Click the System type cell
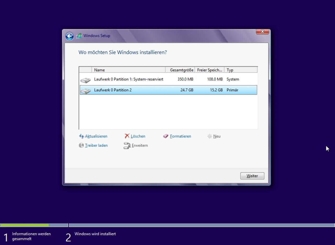 233,79
